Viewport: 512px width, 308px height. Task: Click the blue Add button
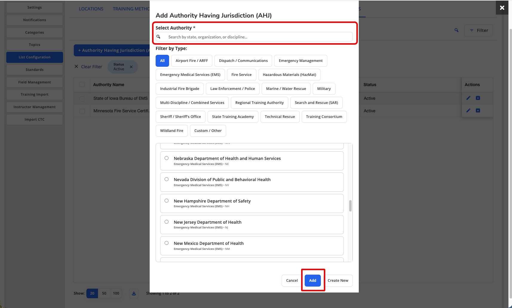point(313,280)
